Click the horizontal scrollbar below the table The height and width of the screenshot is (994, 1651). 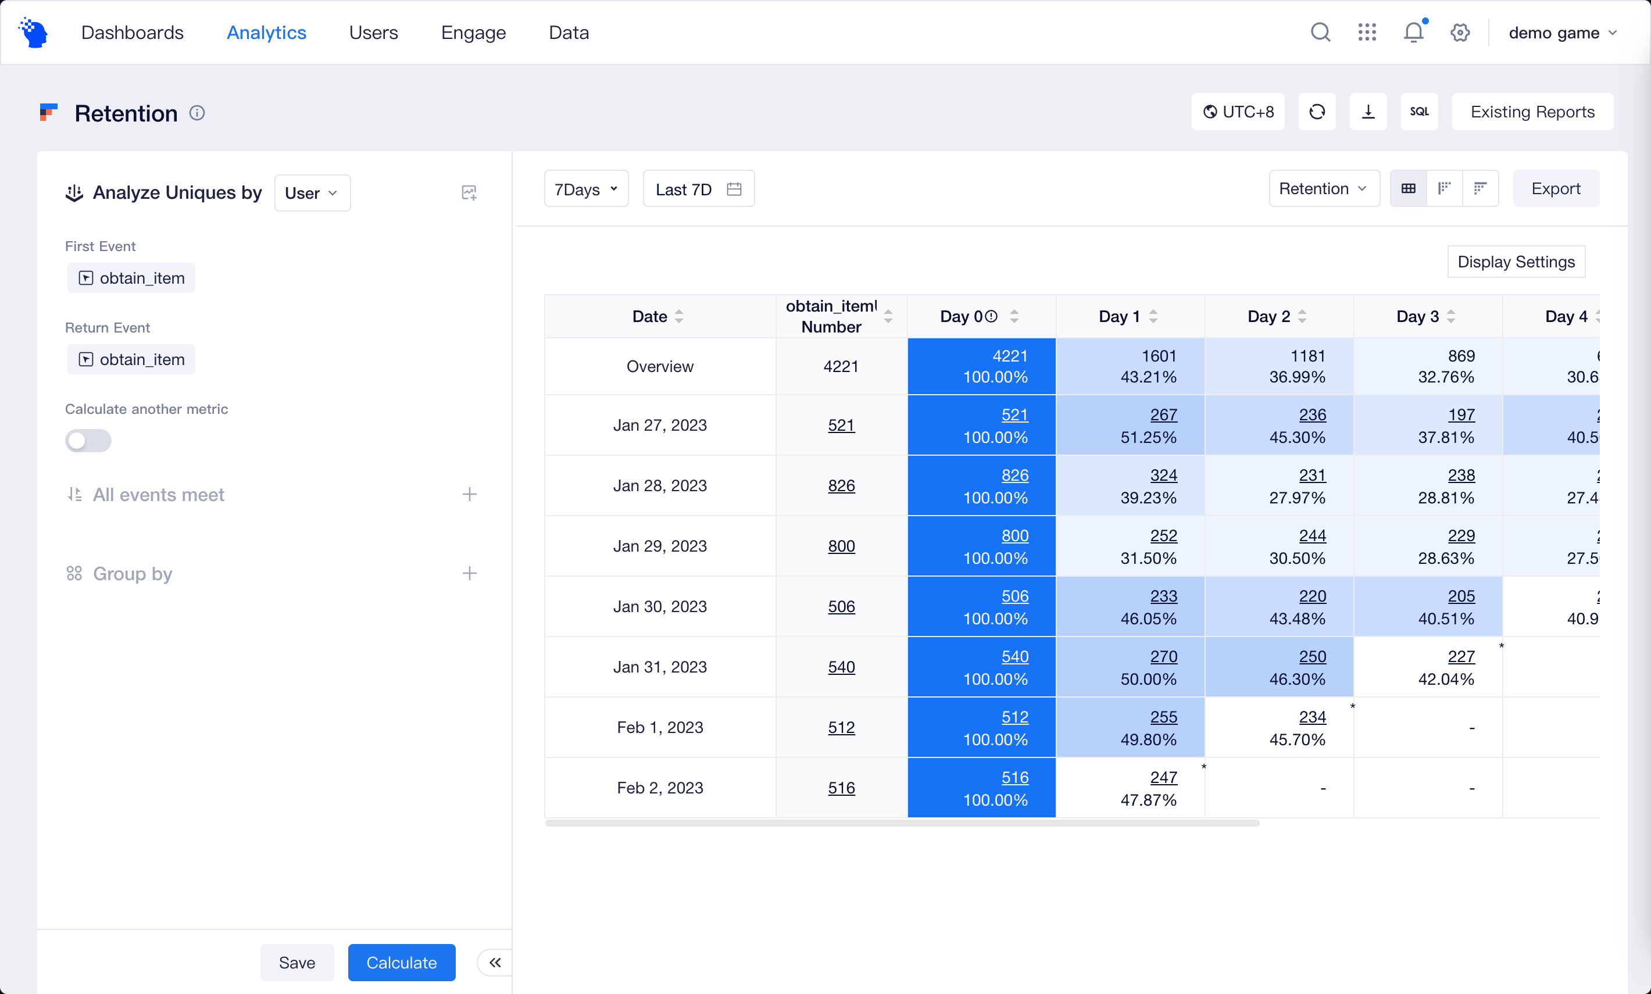pos(904,823)
